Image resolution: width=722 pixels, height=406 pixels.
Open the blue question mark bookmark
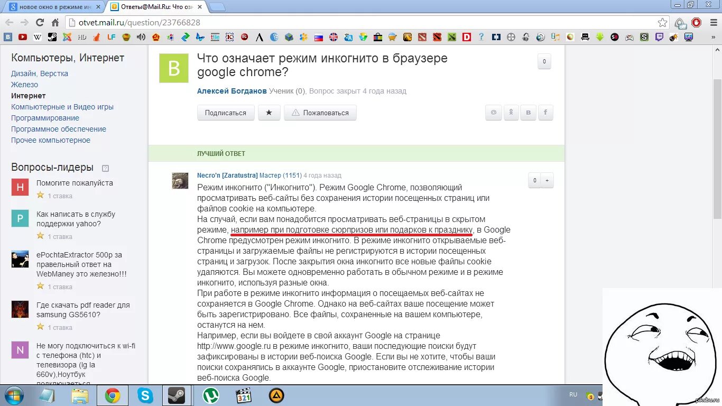coord(482,37)
